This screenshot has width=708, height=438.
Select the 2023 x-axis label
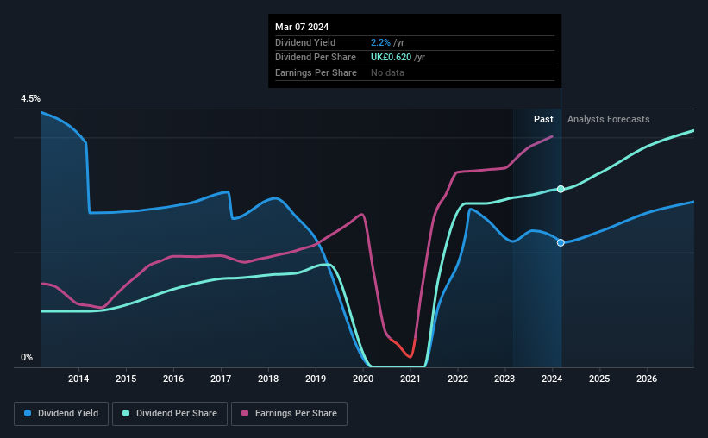[x=504, y=379]
